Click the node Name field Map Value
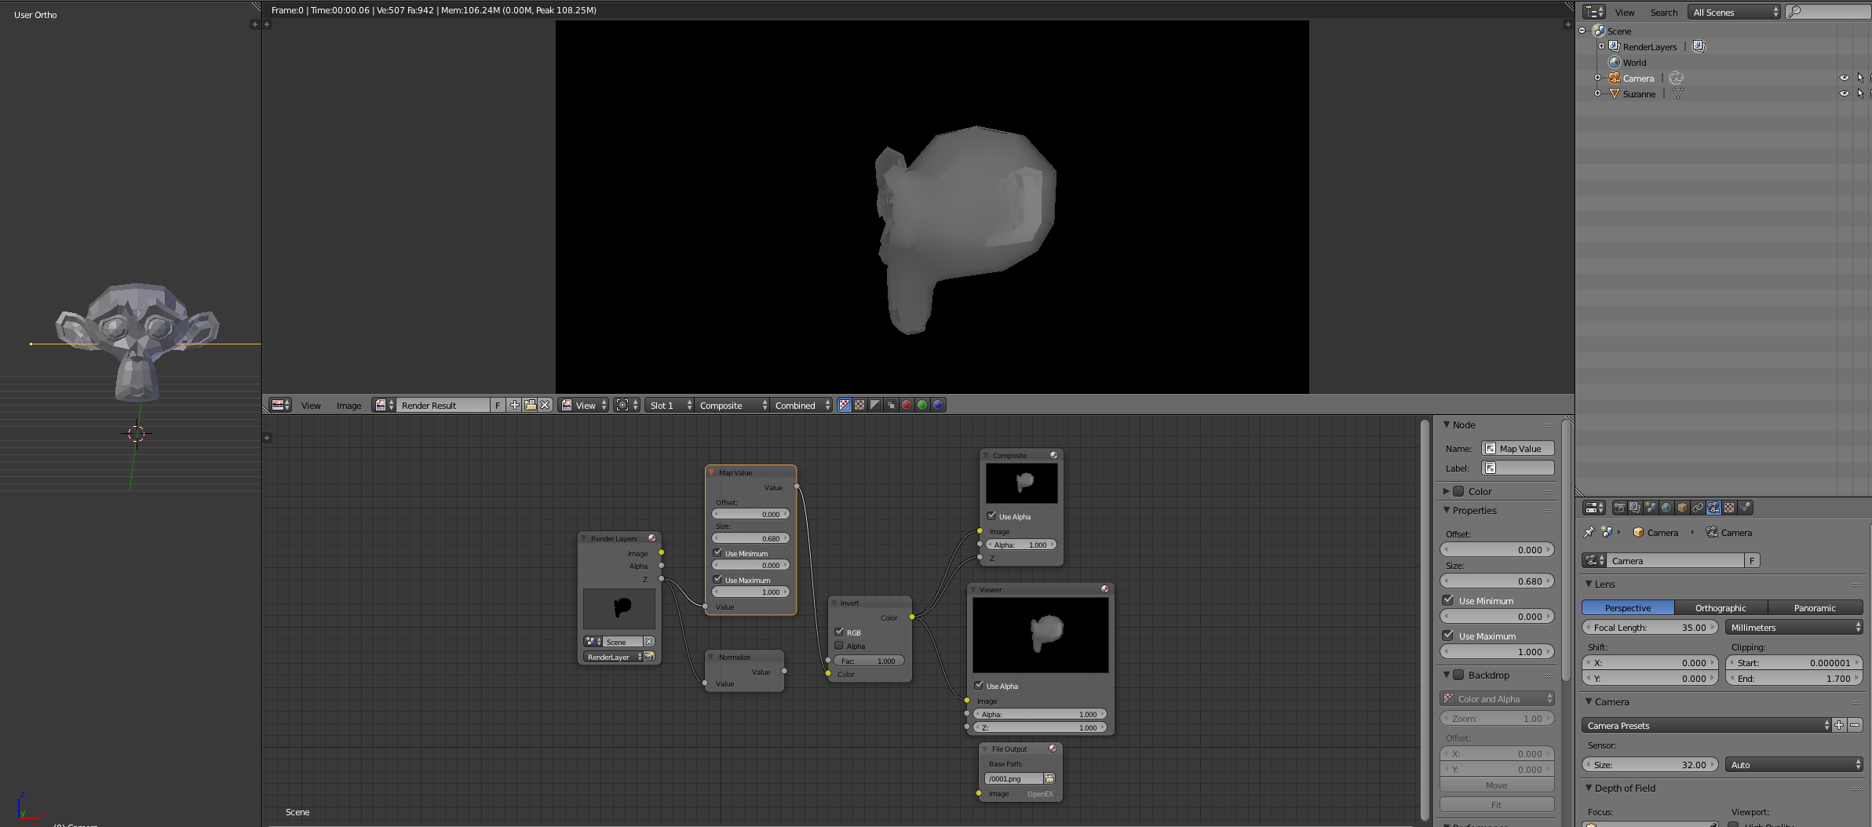The image size is (1872, 827). pos(1518,448)
